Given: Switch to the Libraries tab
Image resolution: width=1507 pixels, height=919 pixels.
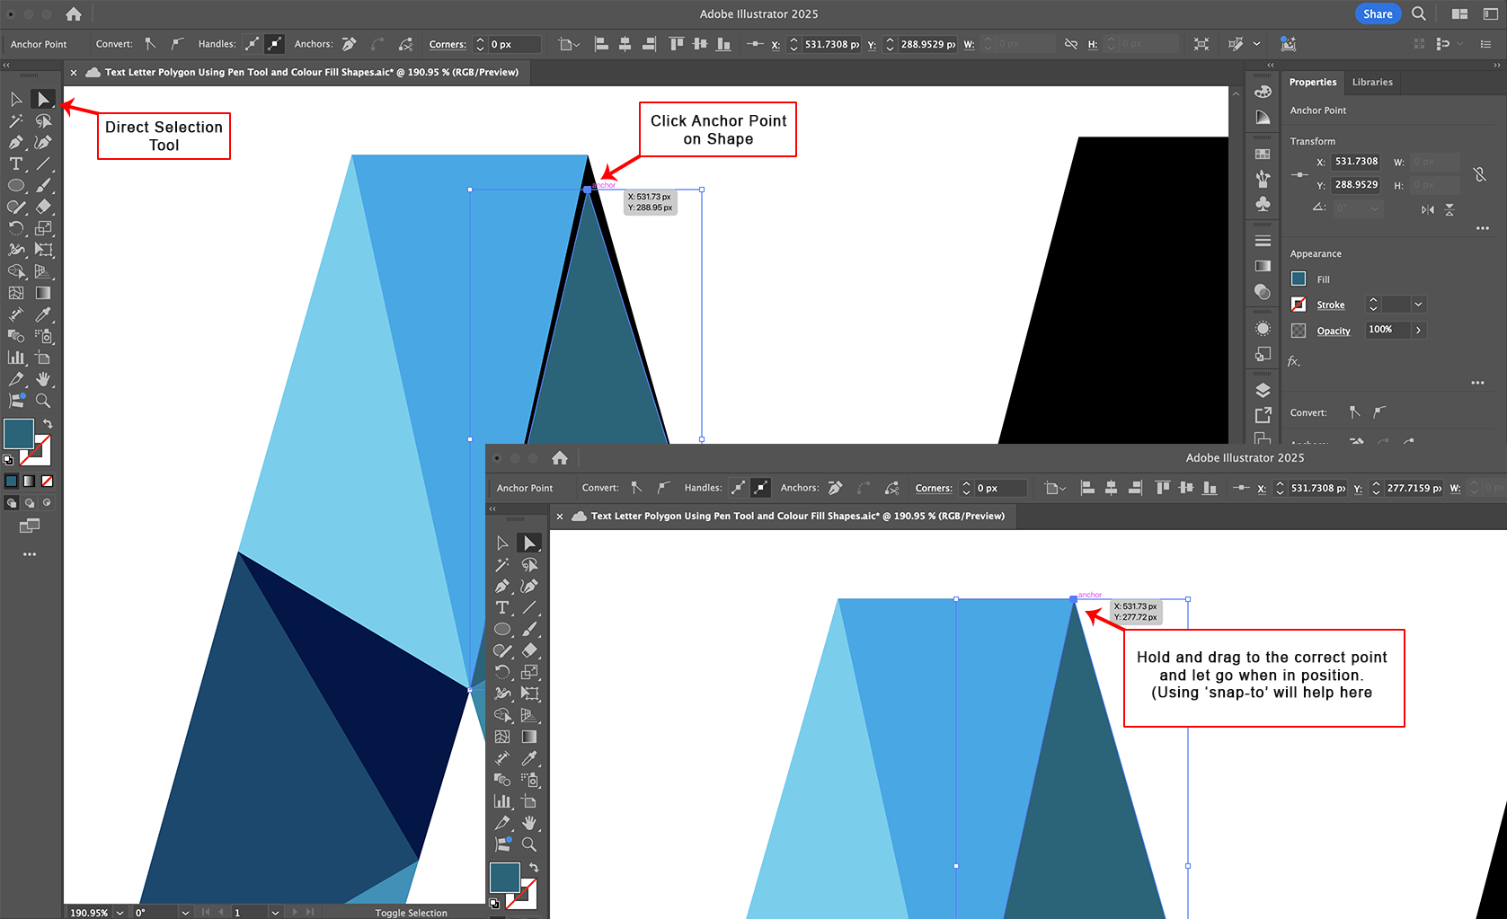Looking at the screenshot, I should [x=1372, y=82].
